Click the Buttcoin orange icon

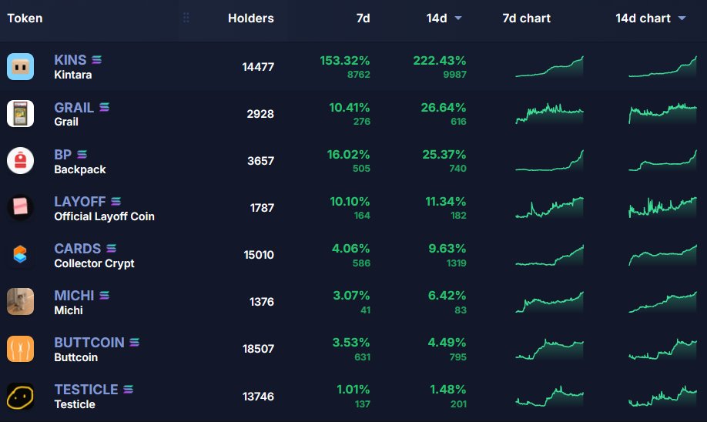(20, 349)
